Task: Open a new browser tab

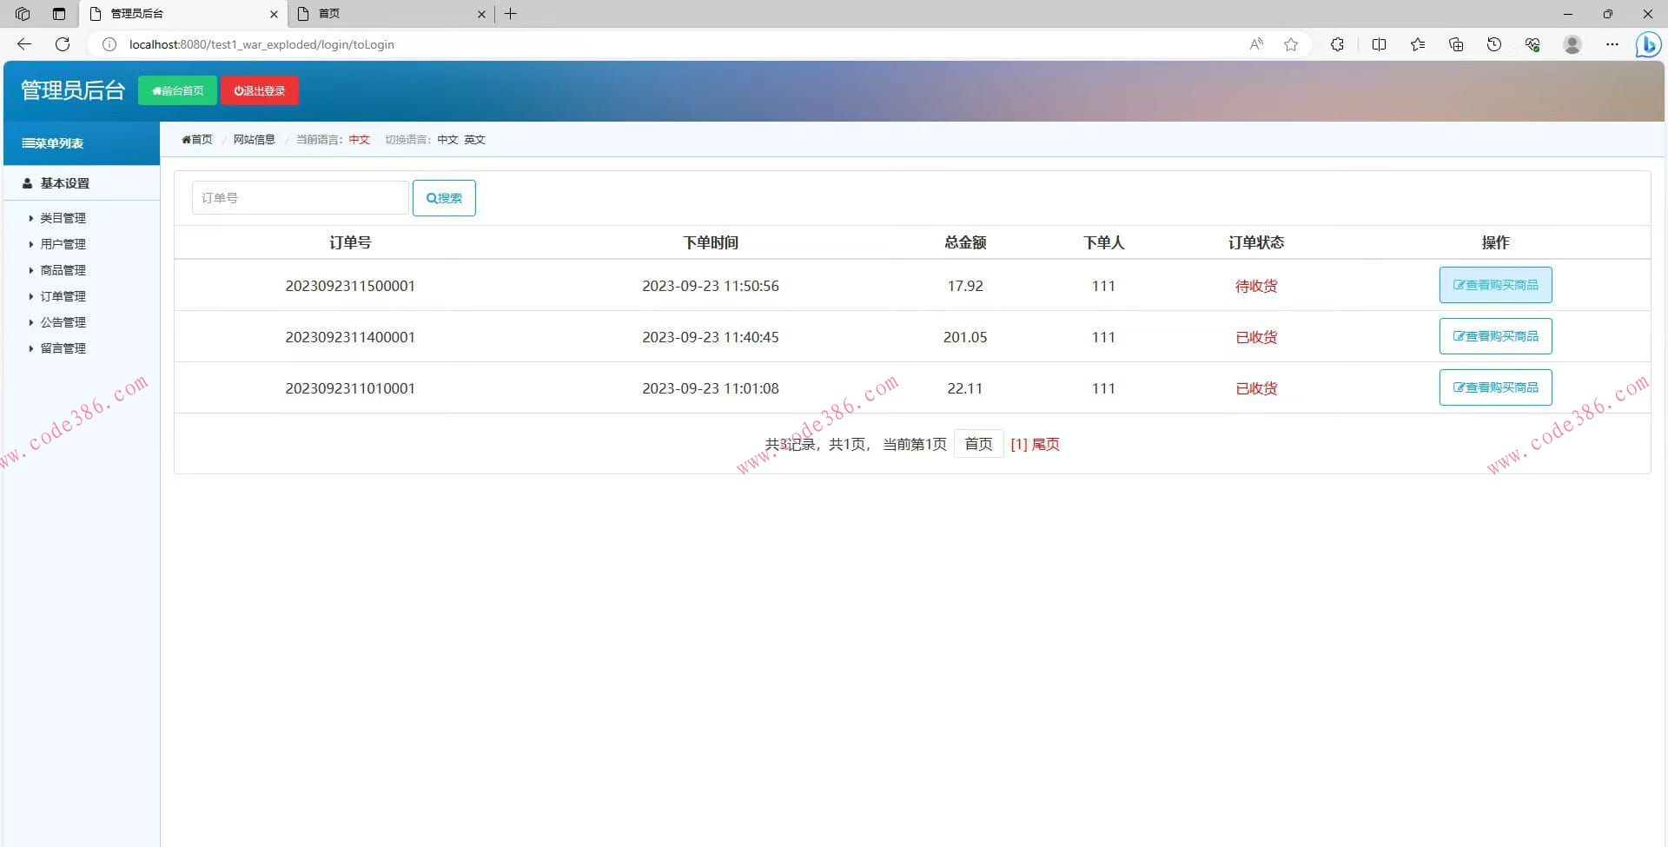Action: [x=511, y=14]
